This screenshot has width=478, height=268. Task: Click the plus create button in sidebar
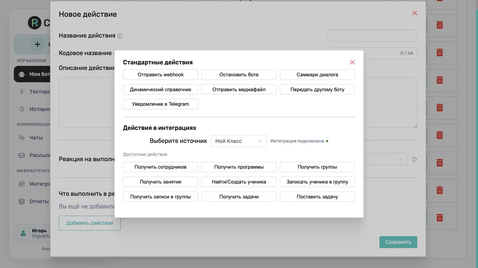(x=37, y=44)
